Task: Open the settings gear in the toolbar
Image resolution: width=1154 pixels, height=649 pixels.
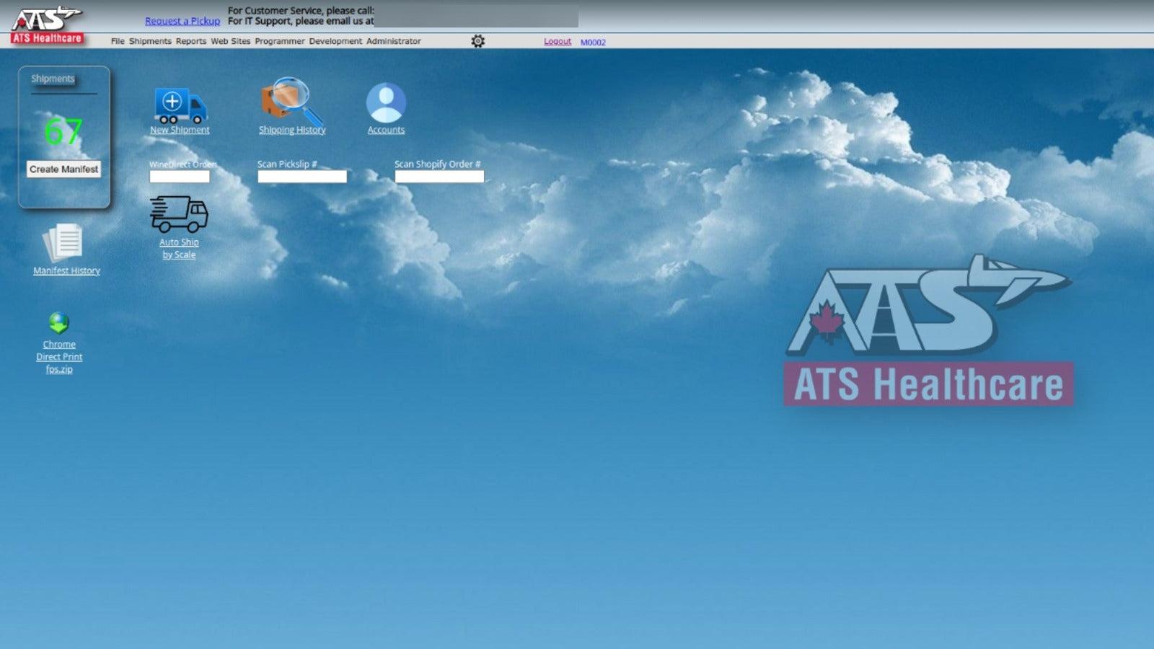Action: [x=477, y=42]
